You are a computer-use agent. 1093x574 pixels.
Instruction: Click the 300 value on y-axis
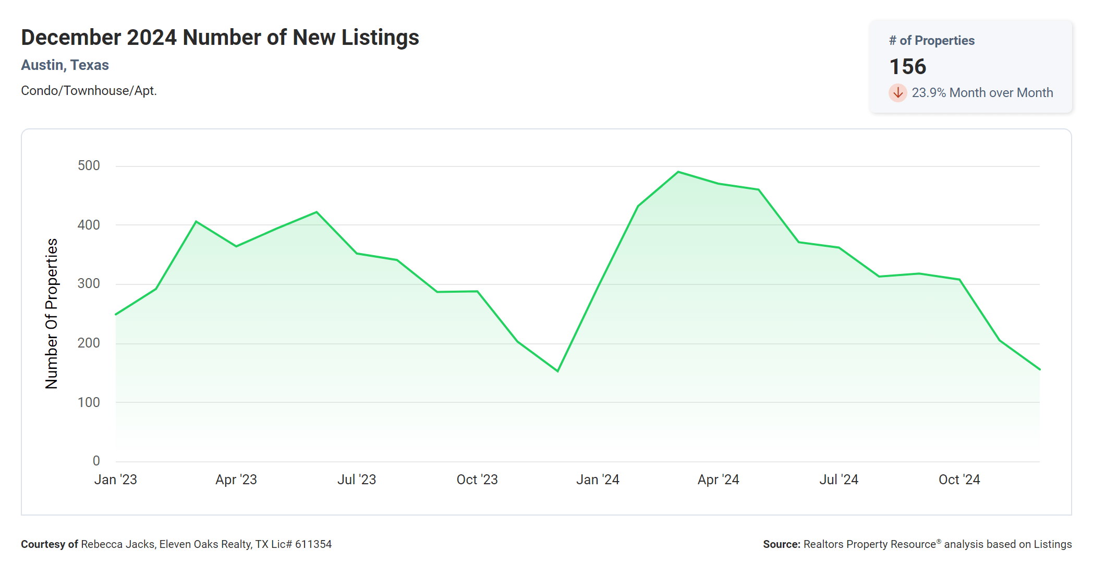[89, 284]
